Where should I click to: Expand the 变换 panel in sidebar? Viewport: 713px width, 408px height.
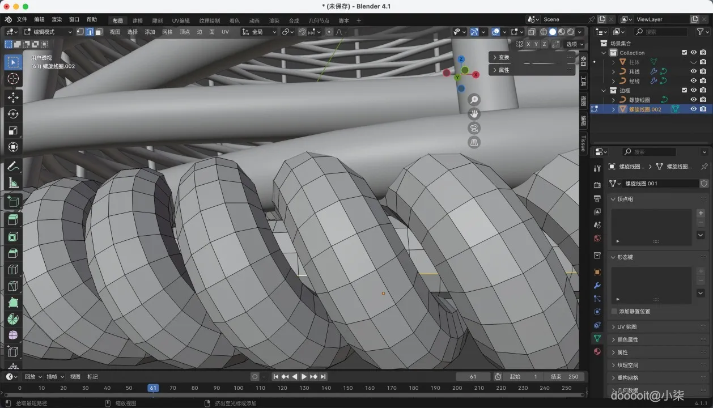503,57
